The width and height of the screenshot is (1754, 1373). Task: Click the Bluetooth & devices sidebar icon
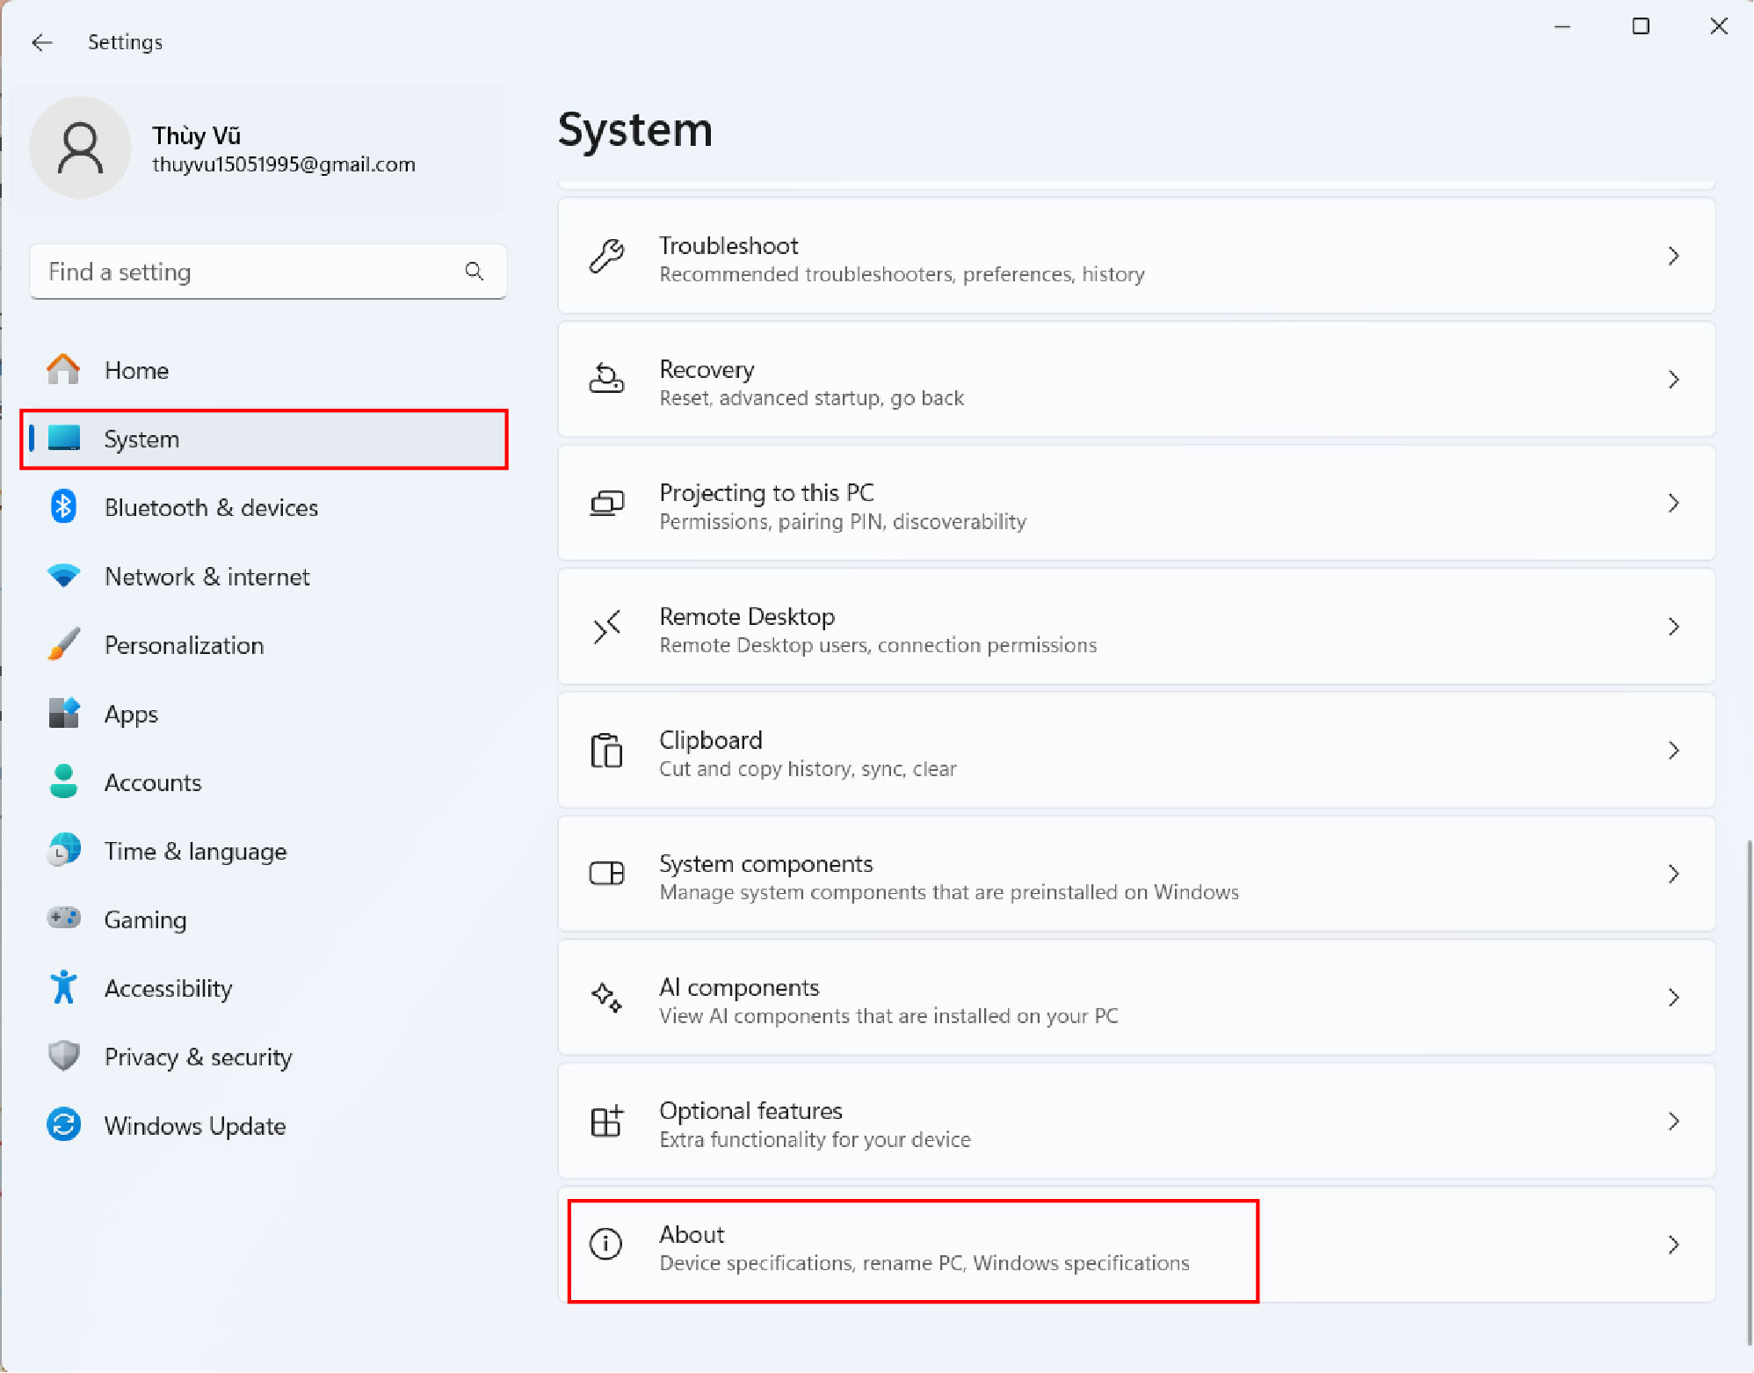63,507
